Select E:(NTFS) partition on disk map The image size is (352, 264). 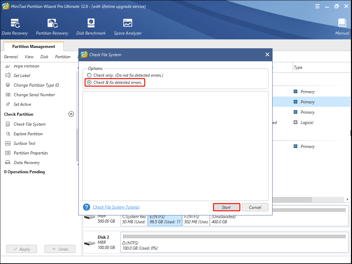coord(165,220)
